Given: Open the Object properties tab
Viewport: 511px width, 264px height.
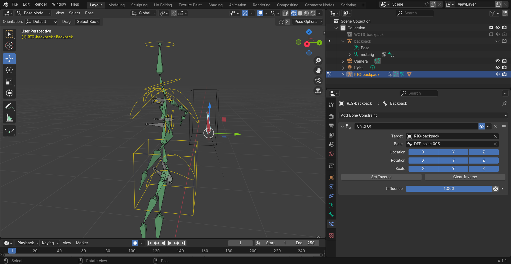Looking at the screenshot, I should (331, 177).
